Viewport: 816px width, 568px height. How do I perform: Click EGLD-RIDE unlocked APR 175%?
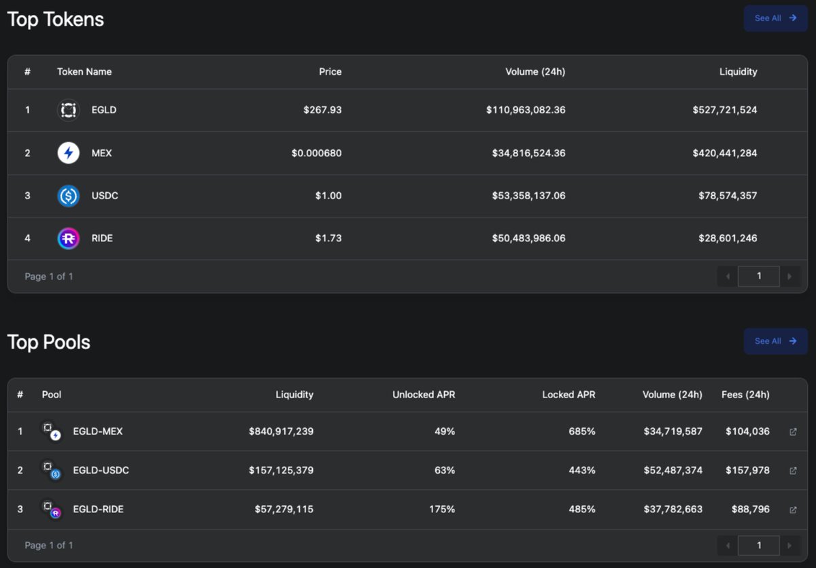(442, 509)
